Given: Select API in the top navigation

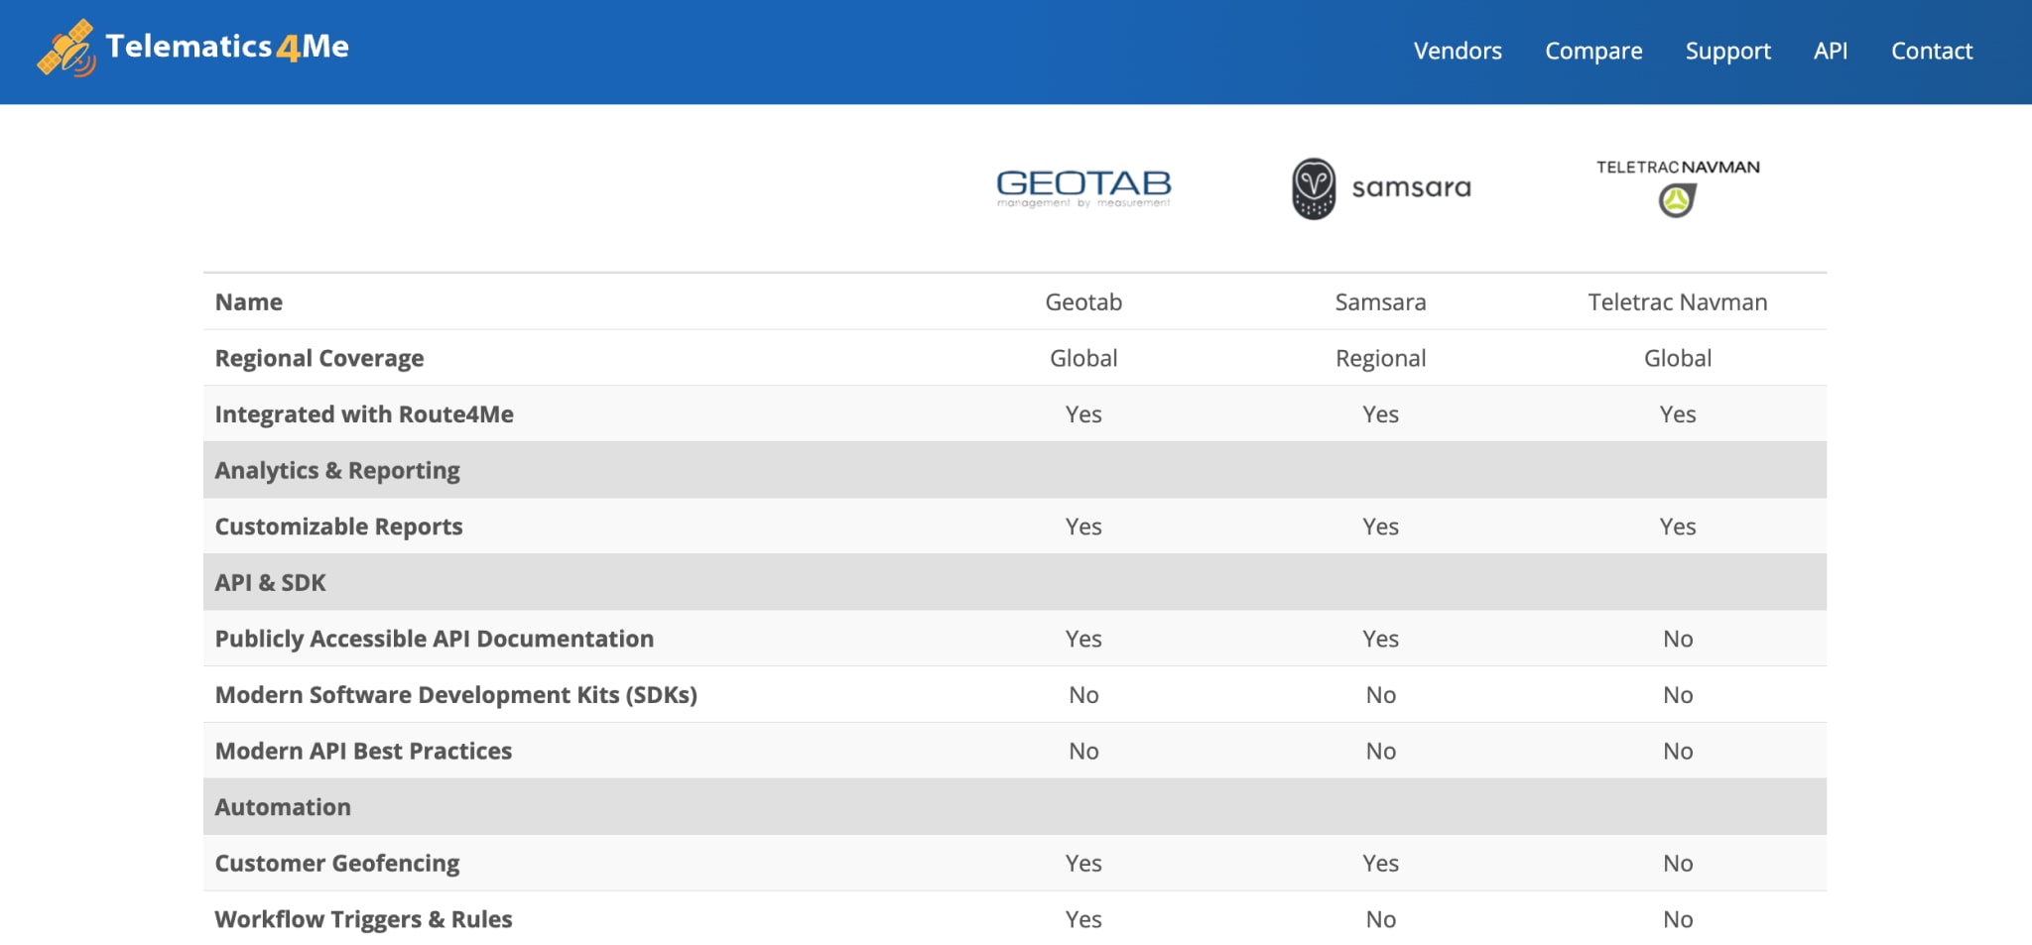Looking at the screenshot, I should pos(1831,51).
